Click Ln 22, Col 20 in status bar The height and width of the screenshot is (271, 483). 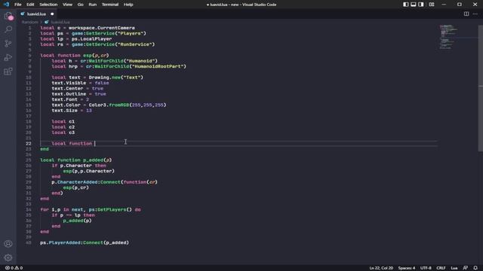[x=381, y=268]
